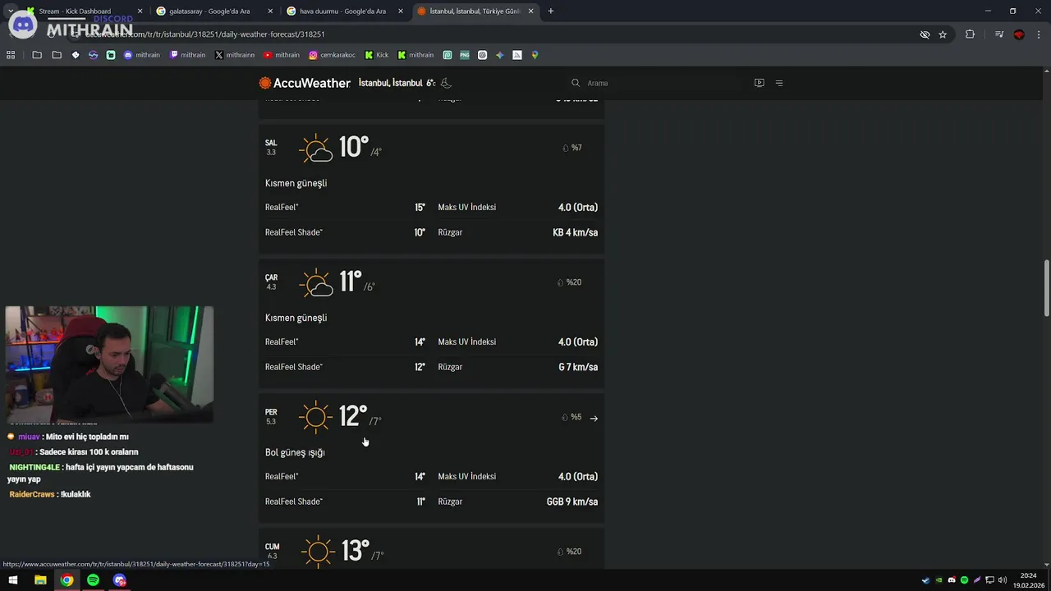This screenshot has height=591, width=1051.
Task: Open a new browser tab
Action: coord(550,11)
